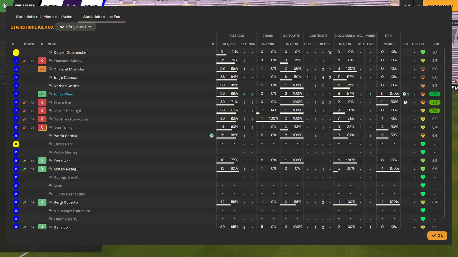Click Kasper Schmeichel's yellow number 1 shirt icon
The image size is (458, 257).
coord(16,52)
